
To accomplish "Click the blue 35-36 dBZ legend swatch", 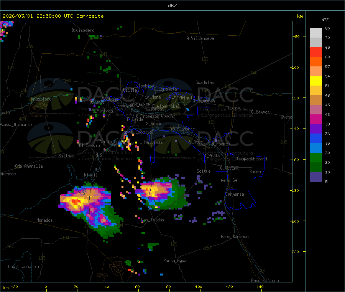I will tap(316, 138).
